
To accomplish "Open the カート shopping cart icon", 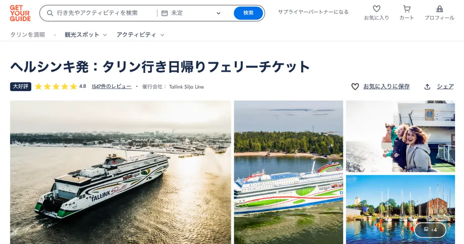I will (x=407, y=9).
